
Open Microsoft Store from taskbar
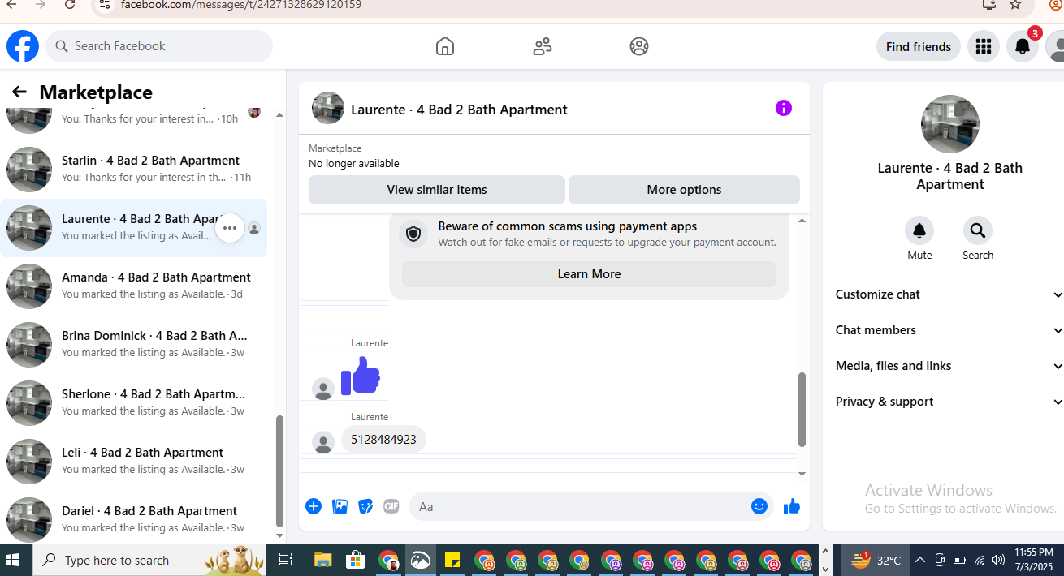pyautogui.click(x=355, y=560)
